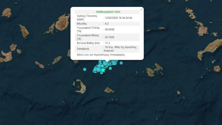Click the large Naxos island

[x=63, y=23]
